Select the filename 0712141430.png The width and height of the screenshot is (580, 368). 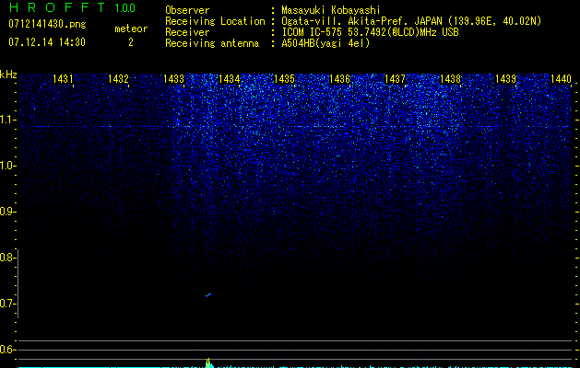[47, 24]
